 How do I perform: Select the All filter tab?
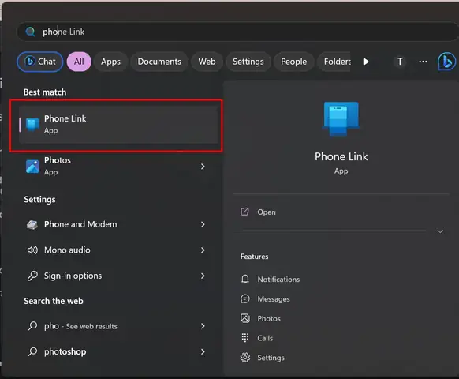[x=79, y=62]
